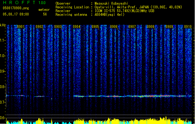This screenshot has height=124, width=195.
Task: Click the 0903 time marker
Action: click(x=58, y=27)
